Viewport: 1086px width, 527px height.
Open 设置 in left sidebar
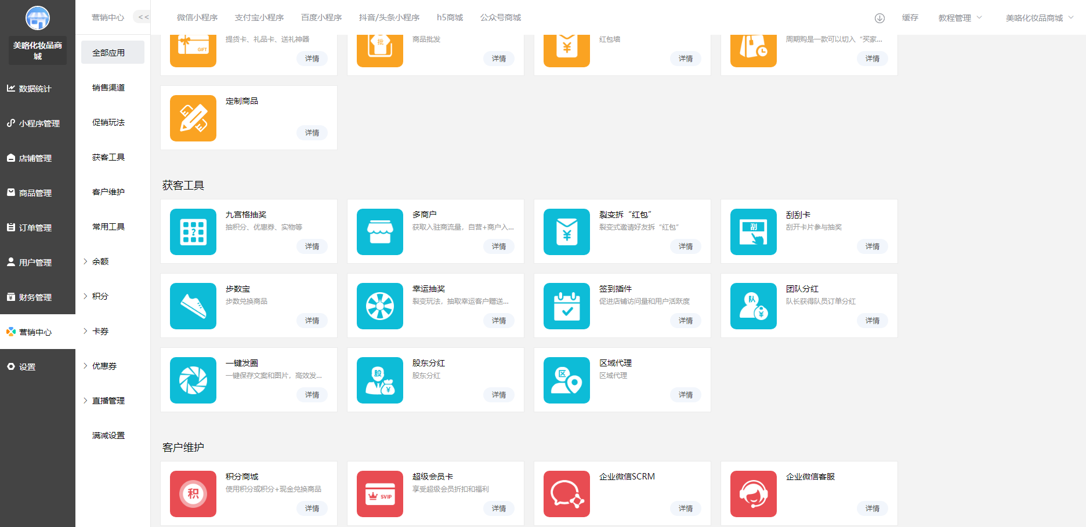pyautogui.click(x=38, y=367)
